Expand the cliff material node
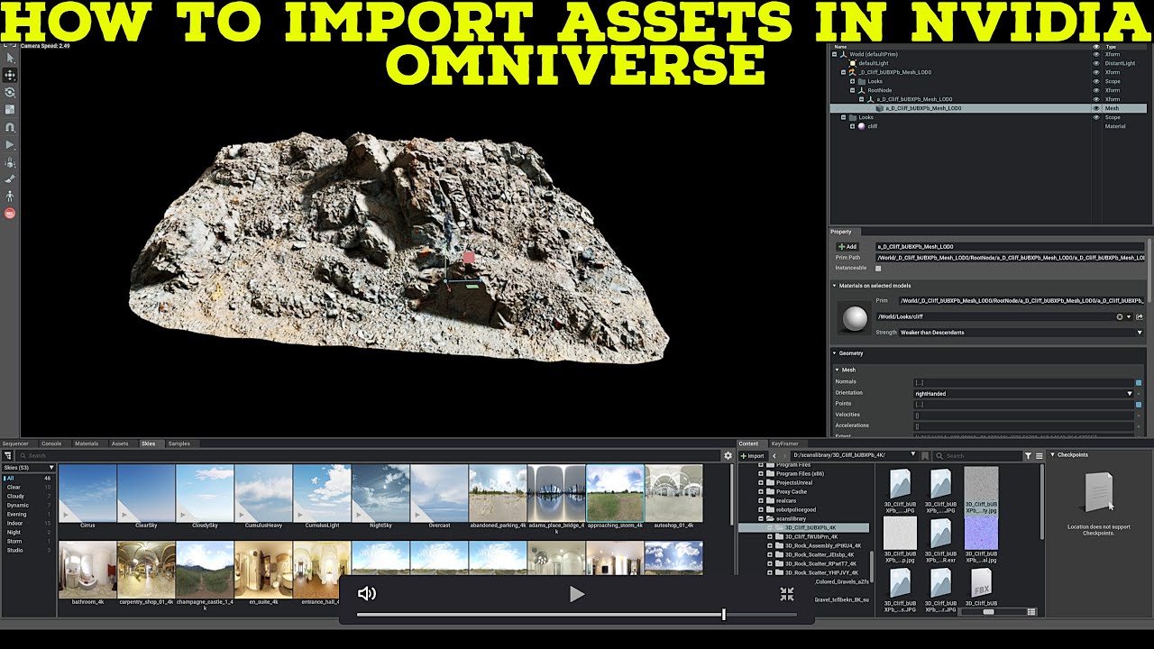The height and width of the screenshot is (649, 1154). click(x=853, y=126)
